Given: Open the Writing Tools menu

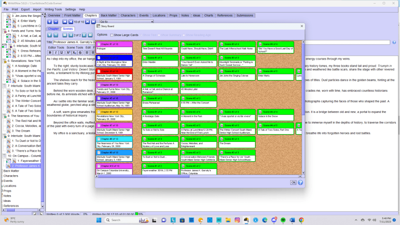Looking at the screenshot, I should point(53,9).
